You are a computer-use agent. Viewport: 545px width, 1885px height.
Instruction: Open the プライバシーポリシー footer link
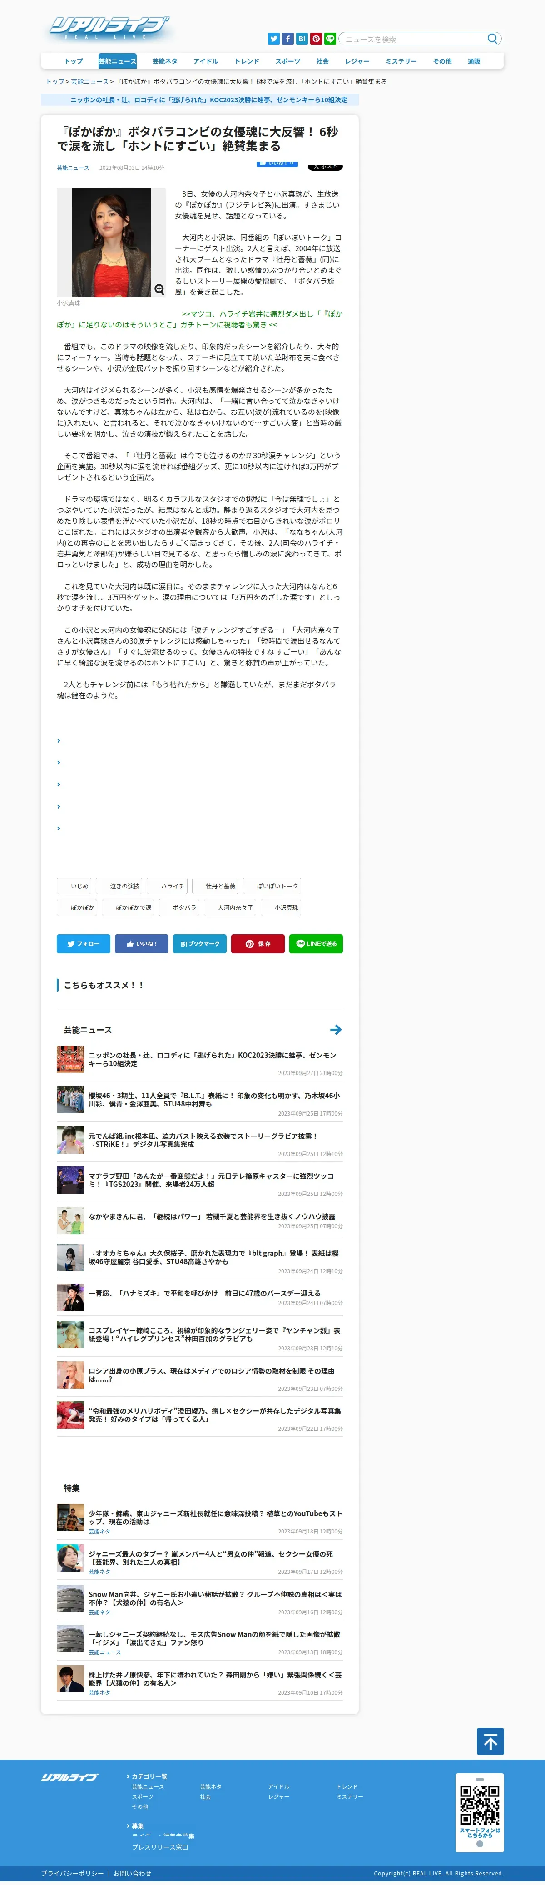[x=72, y=1873]
